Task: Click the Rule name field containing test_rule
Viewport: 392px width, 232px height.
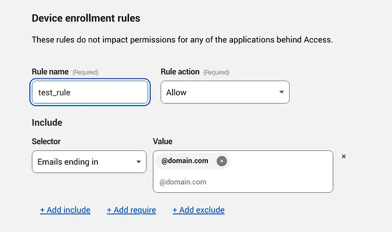Action: (90, 93)
